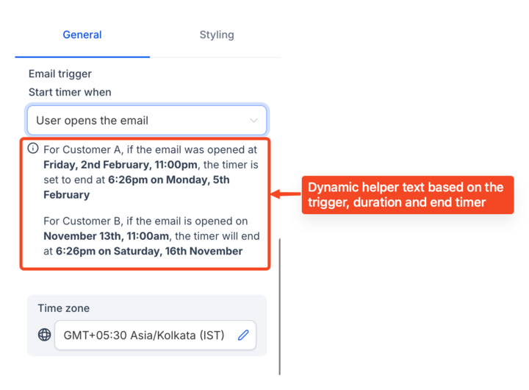The image size is (529, 390).
Task: Click the '6:26pm on Monday, 5th February' end-time text
Action: pyautogui.click(x=137, y=187)
